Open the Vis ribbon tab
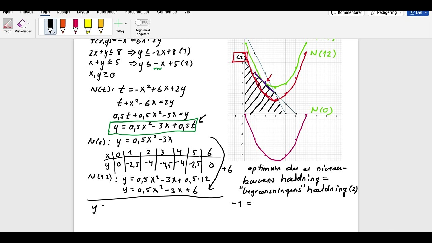 (x=187, y=12)
